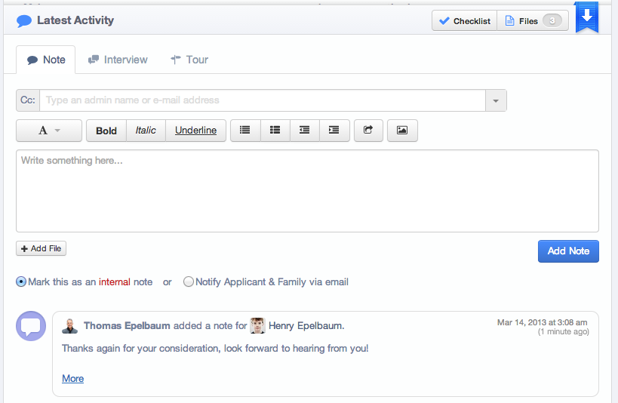Select Notify Applicant & Family via email

pyautogui.click(x=189, y=282)
